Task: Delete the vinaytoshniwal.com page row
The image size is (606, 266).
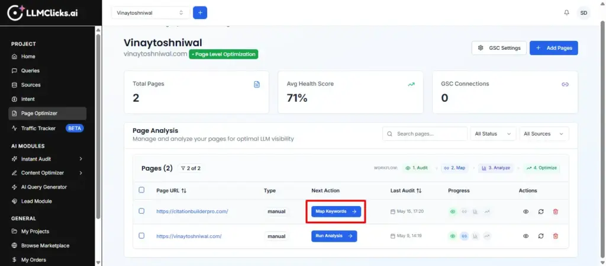Action: click(x=555, y=236)
